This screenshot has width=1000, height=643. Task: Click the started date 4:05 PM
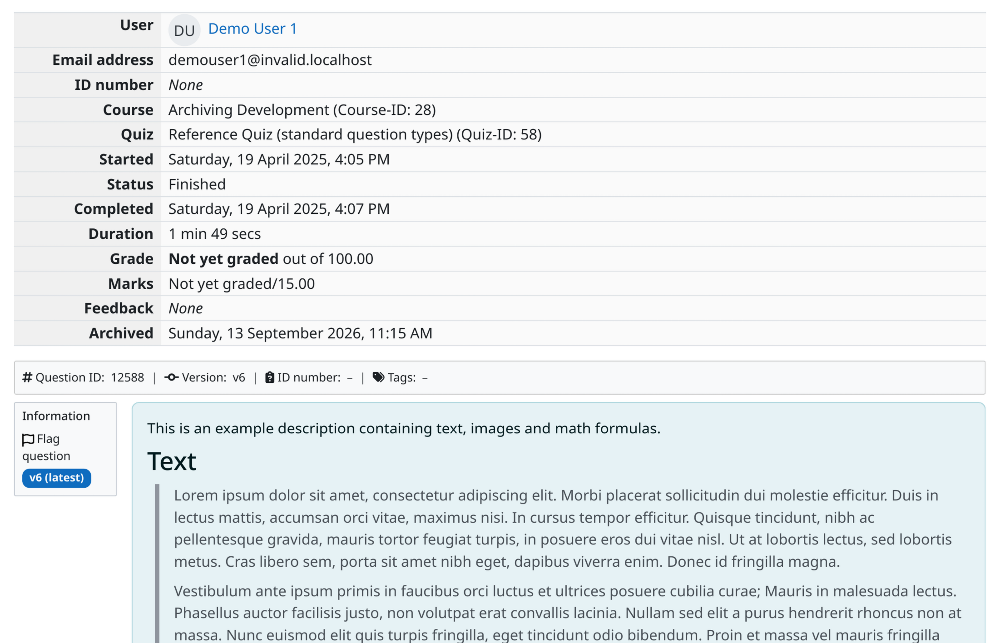pyautogui.click(x=279, y=159)
